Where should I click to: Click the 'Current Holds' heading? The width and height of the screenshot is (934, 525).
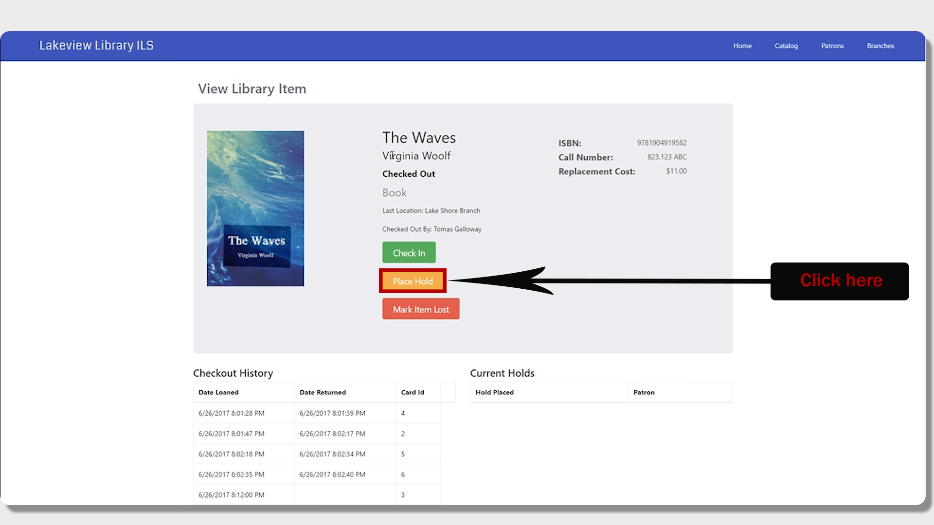tap(502, 373)
